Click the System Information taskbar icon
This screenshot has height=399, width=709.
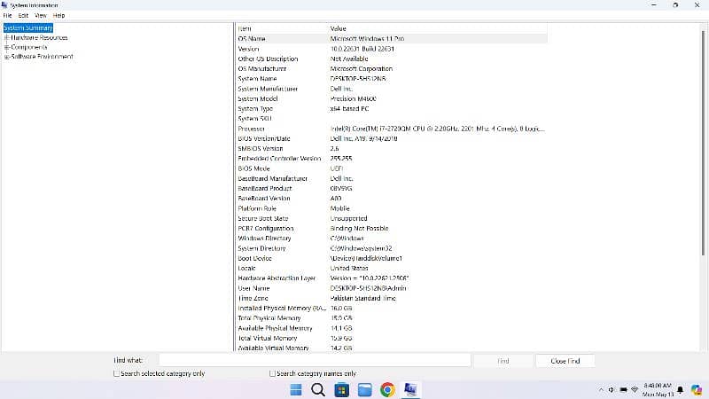[411, 389]
